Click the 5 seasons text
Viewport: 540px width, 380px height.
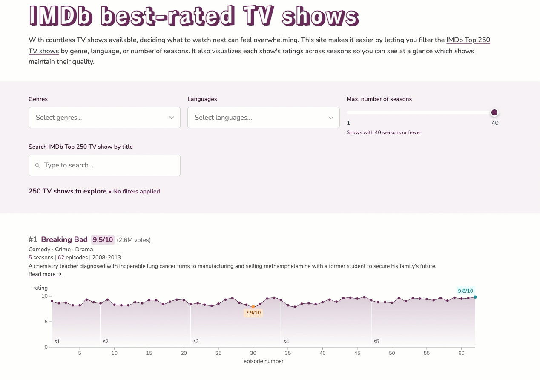click(40, 257)
